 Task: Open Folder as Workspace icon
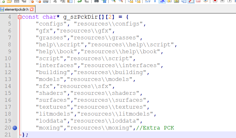[x=198, y=1]
